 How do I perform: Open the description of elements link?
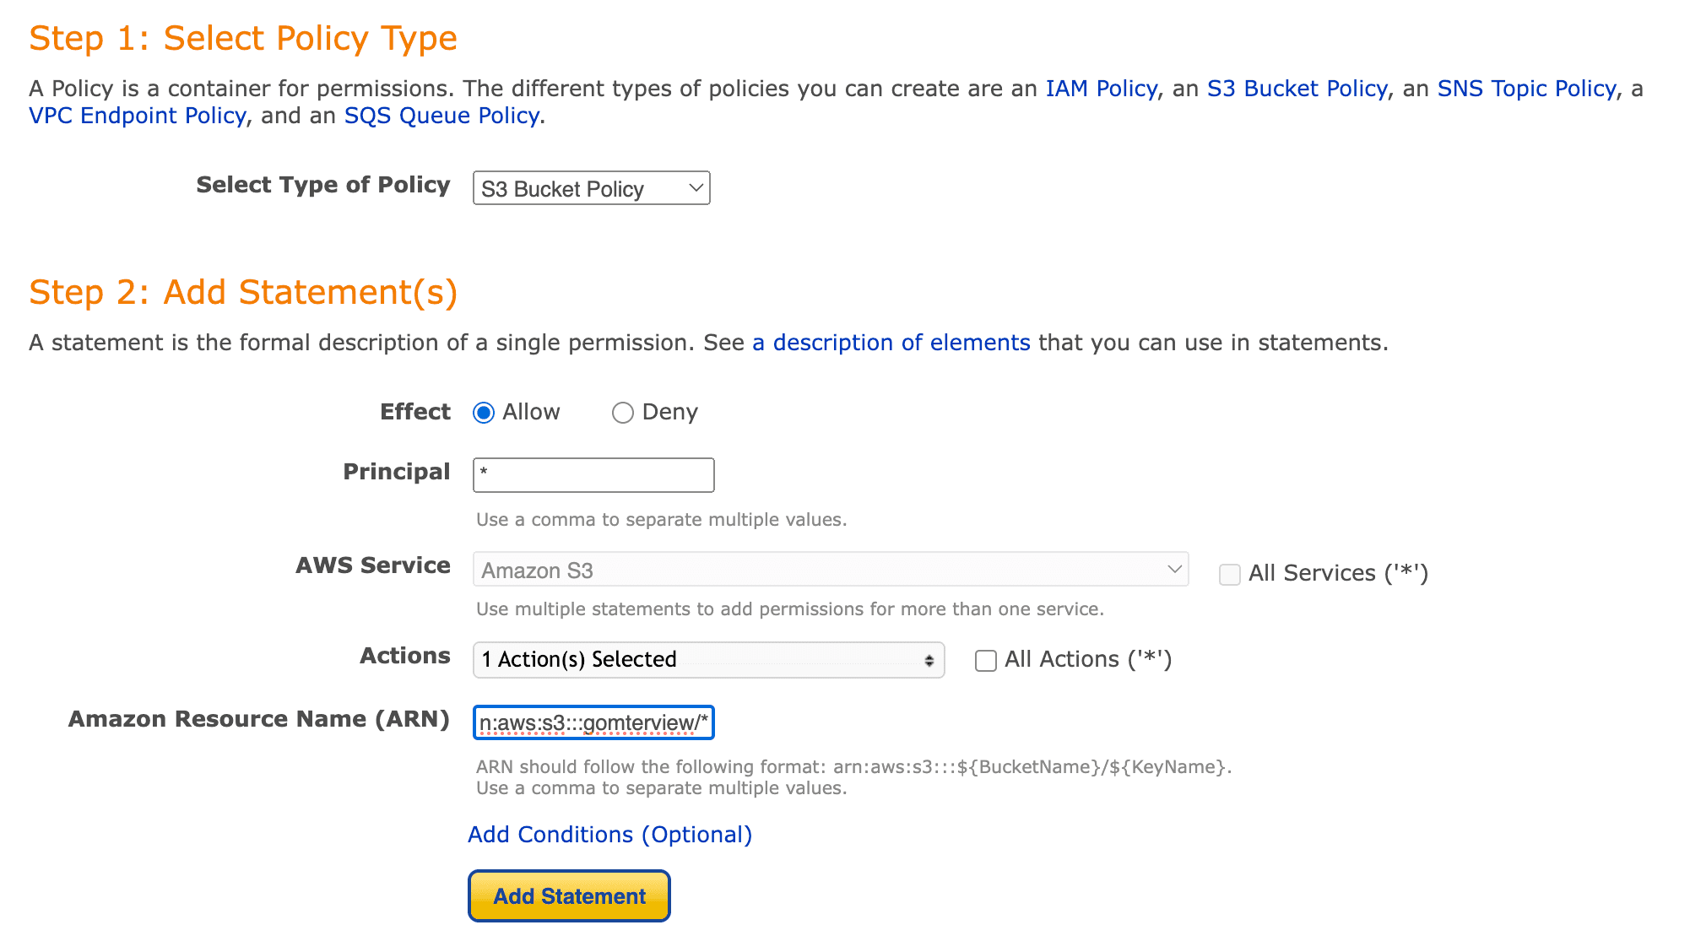(x=891, y=343)
